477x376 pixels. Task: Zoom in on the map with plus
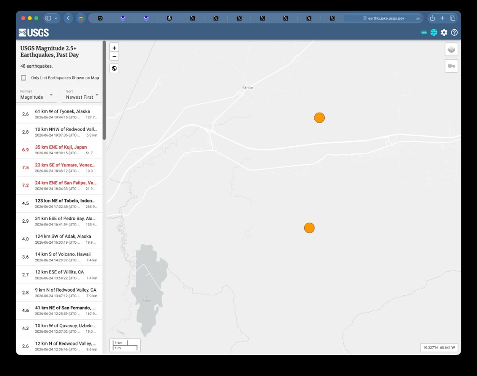coord(114,48)
